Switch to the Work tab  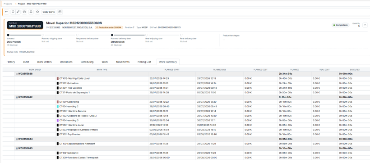105,62
